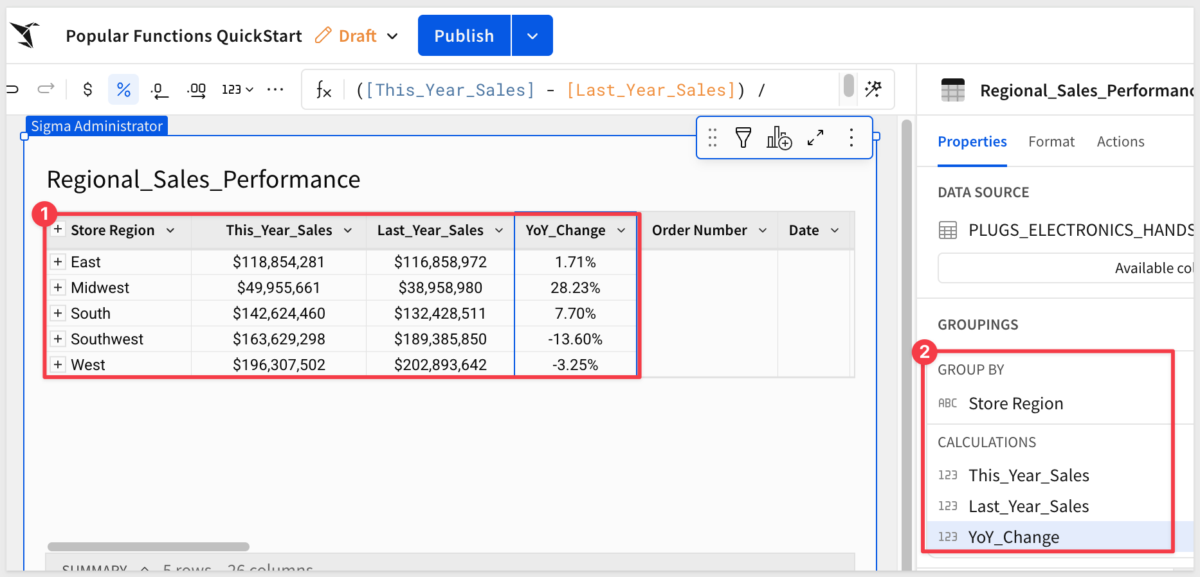Open the more toolbar options ellipsis
The image size is (1200, 577).
pyautogui.click(x=275, y=89)
